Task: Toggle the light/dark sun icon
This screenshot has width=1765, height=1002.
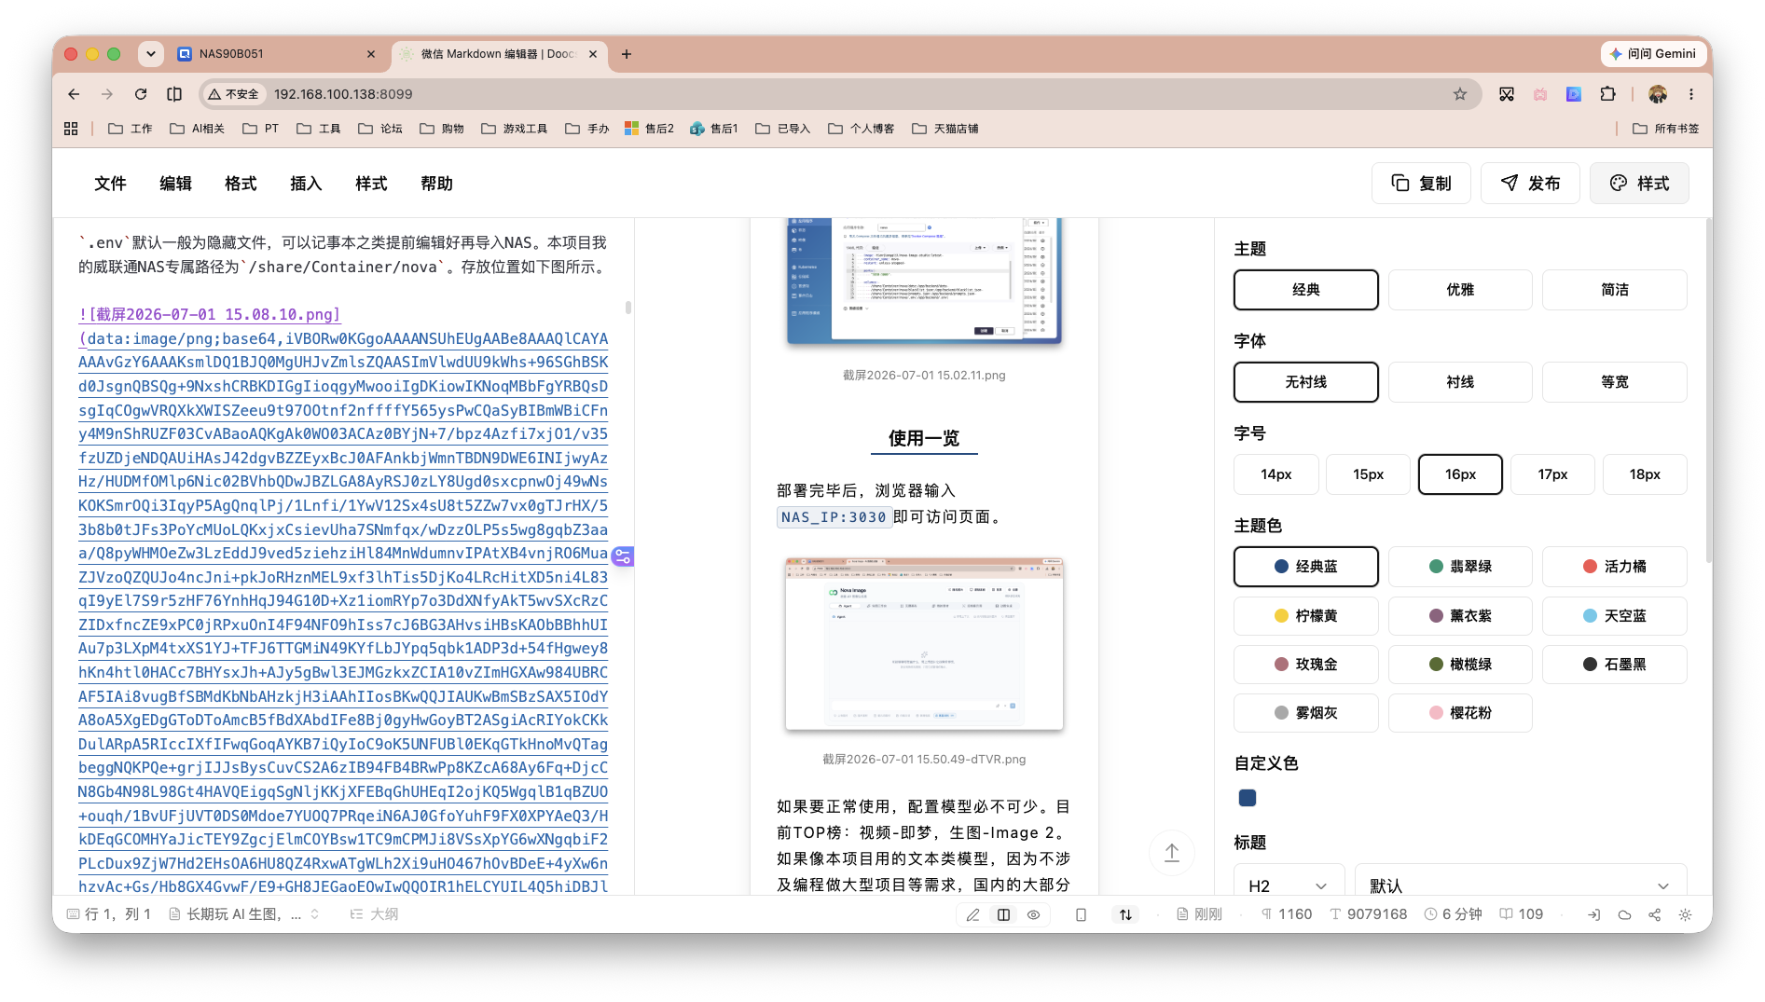Action: (x=1685, y=914)
